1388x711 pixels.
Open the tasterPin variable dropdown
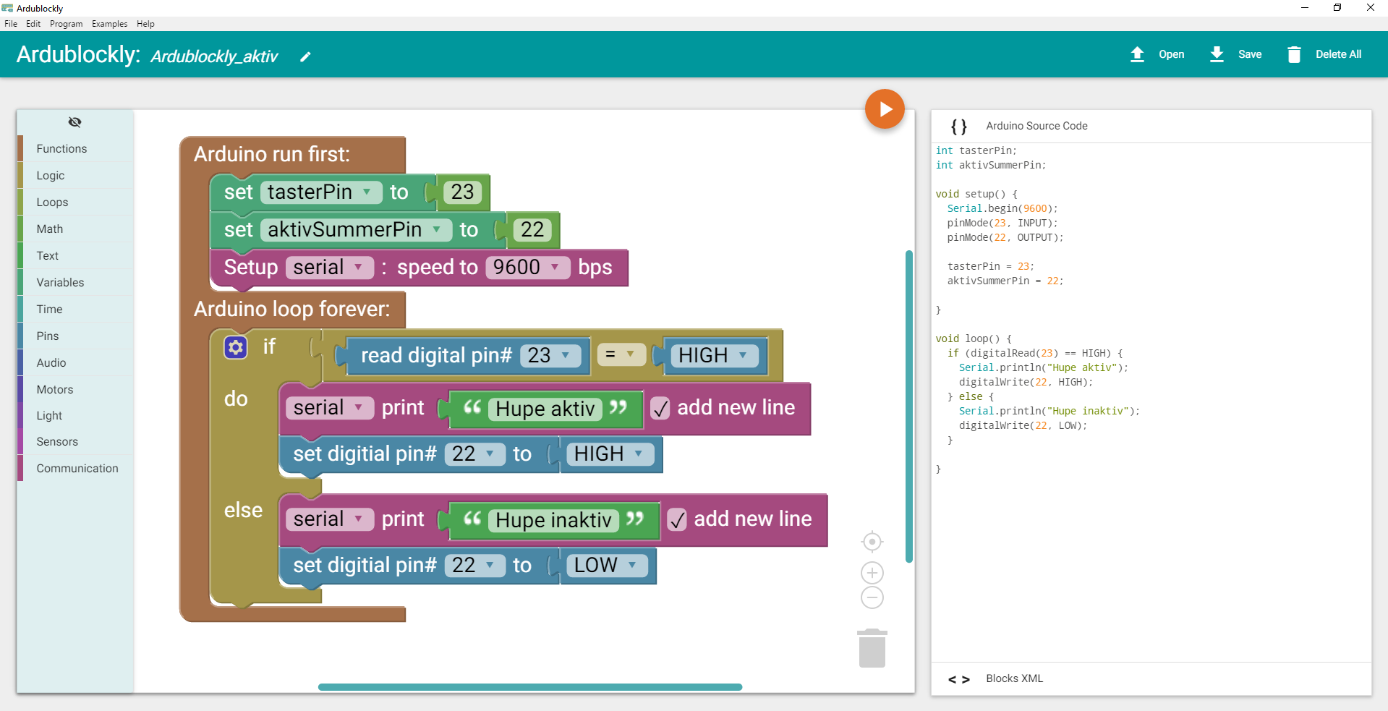(367, 192)
